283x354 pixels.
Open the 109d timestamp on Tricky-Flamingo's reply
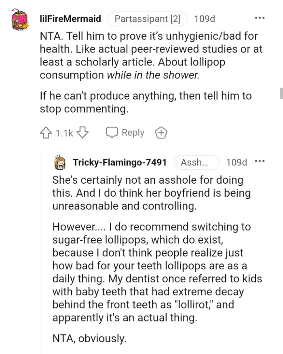[237, 162]
